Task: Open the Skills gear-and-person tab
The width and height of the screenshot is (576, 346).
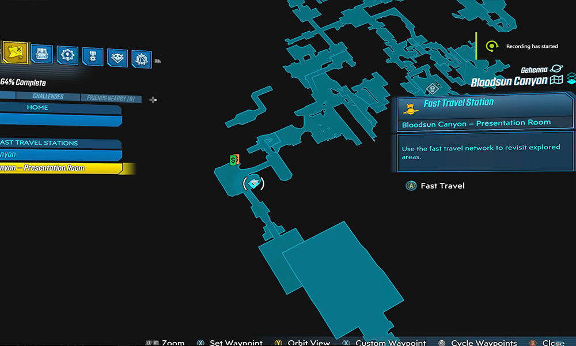Action: [67, 55]
